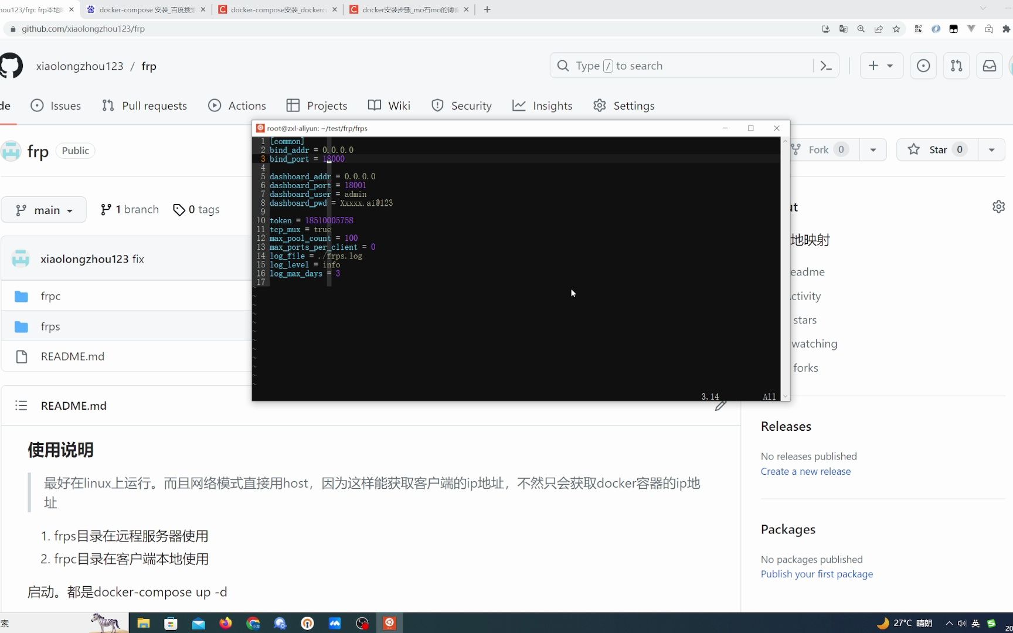Open the notifications inbox icon

(x=990, y=66)
